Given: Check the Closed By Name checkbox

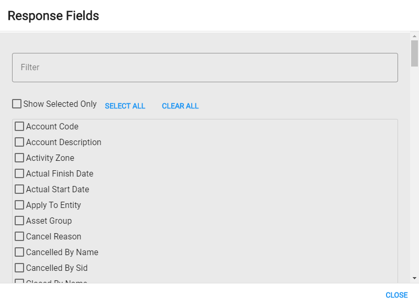Looking at the screenshot, I should click(x=19, y=282).
